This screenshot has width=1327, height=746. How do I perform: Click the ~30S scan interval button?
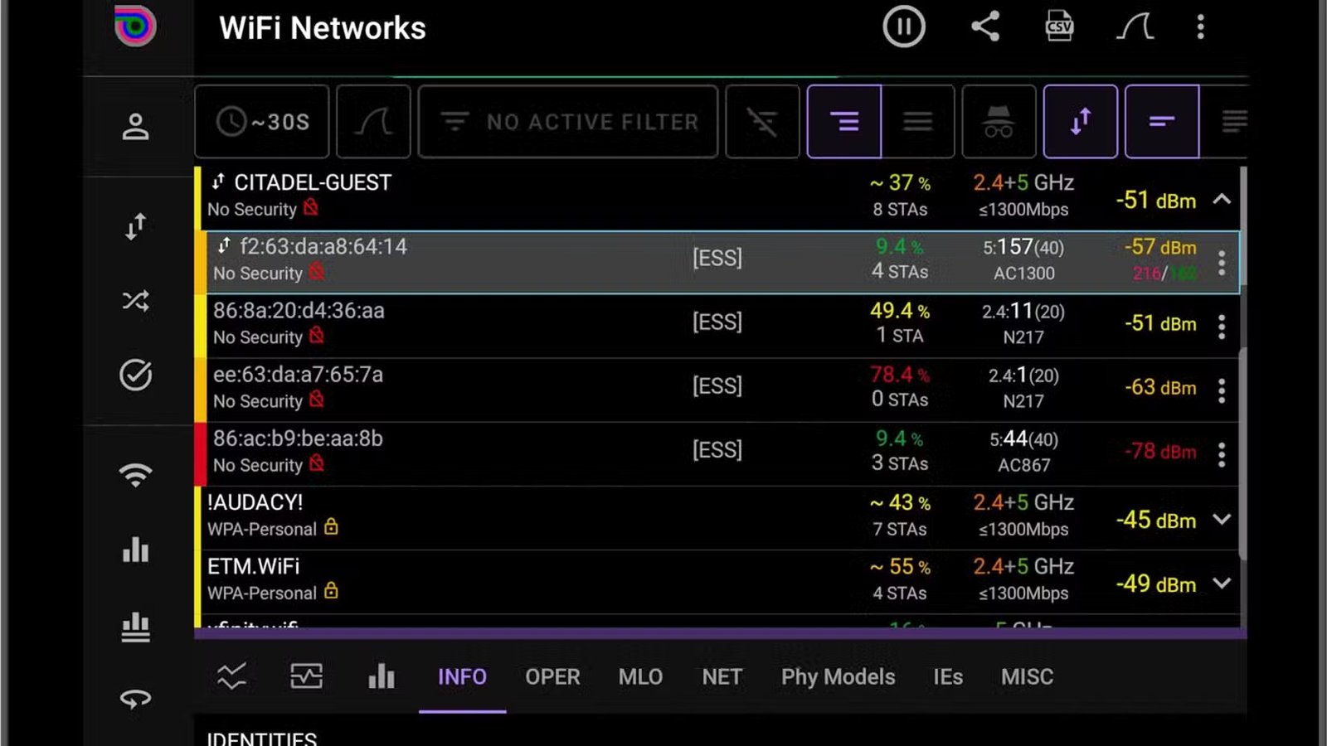click(262, 122)
